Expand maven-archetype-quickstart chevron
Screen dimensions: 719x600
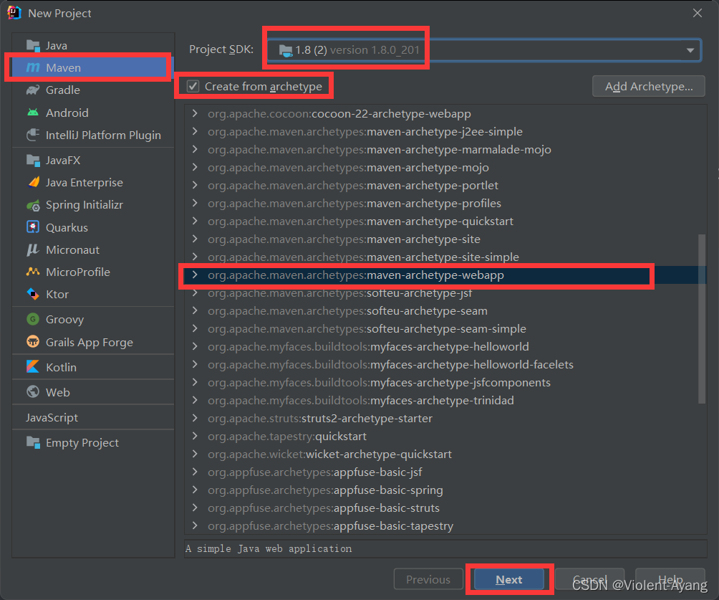(195, 221)
